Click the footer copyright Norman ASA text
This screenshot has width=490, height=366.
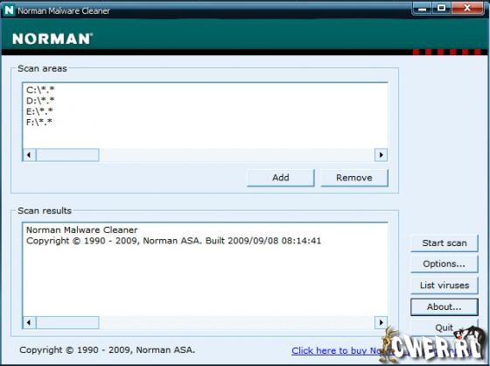(107, 350)
